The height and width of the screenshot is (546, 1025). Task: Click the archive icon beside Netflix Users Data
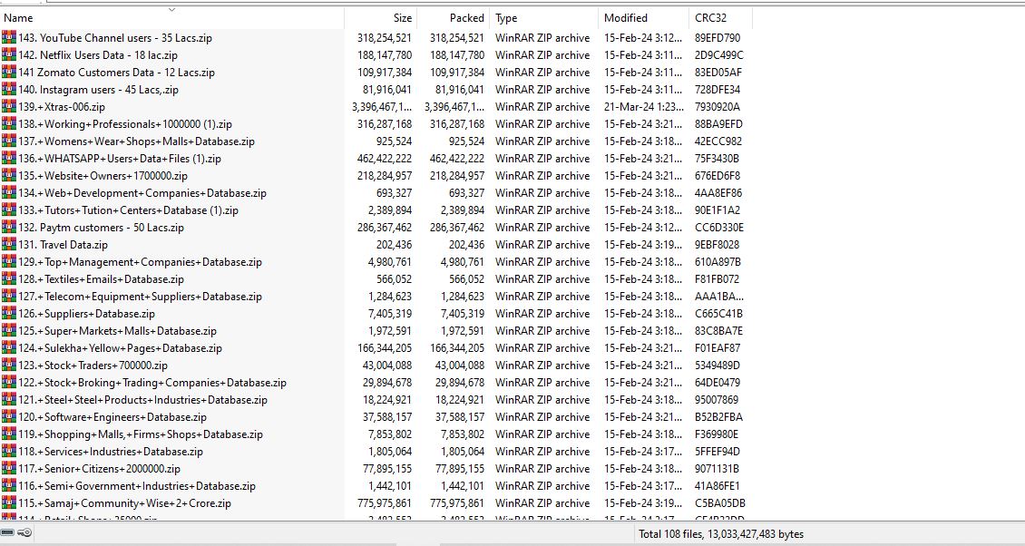[9, 55]
